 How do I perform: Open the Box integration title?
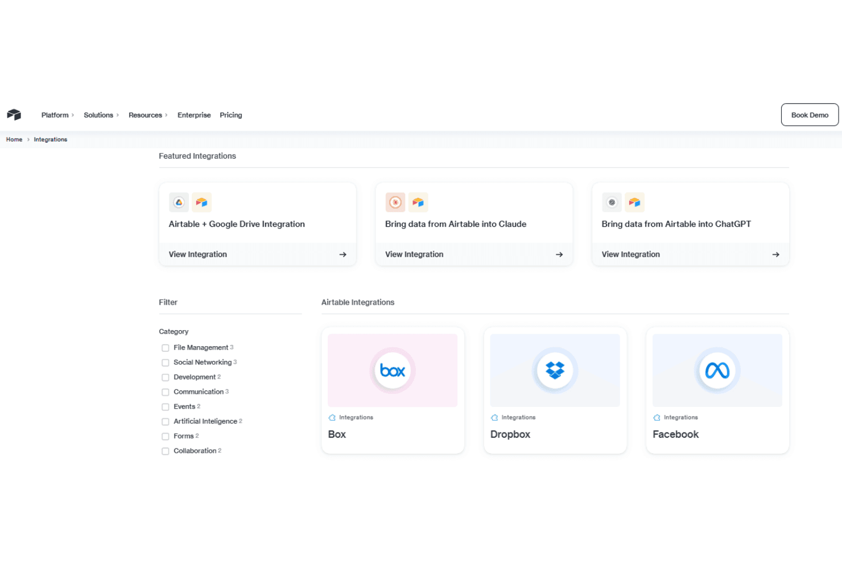coord(337,434)
